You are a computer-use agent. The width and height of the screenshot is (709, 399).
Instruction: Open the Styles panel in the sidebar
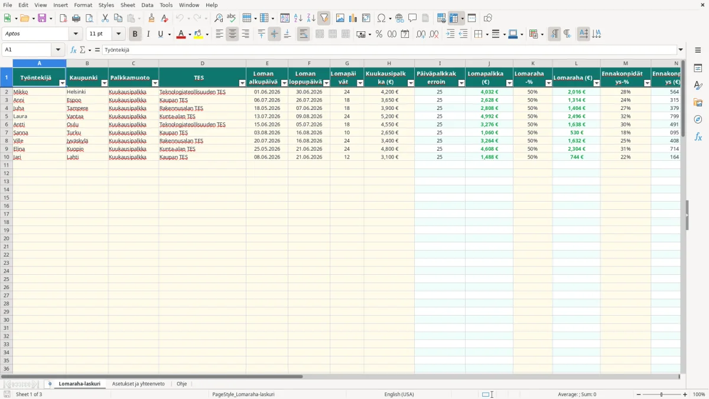698,85
